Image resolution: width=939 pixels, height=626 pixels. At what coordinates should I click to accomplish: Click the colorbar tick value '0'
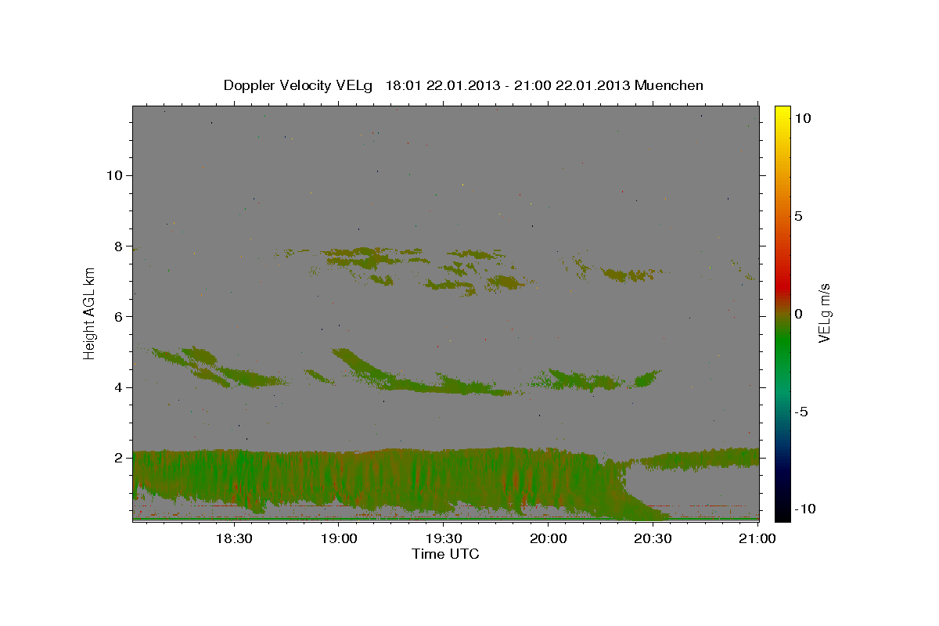pos(797,314)
